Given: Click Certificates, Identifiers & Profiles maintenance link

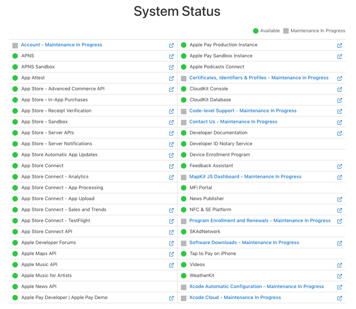Looking at the screenshot, I should pos(259,78).
